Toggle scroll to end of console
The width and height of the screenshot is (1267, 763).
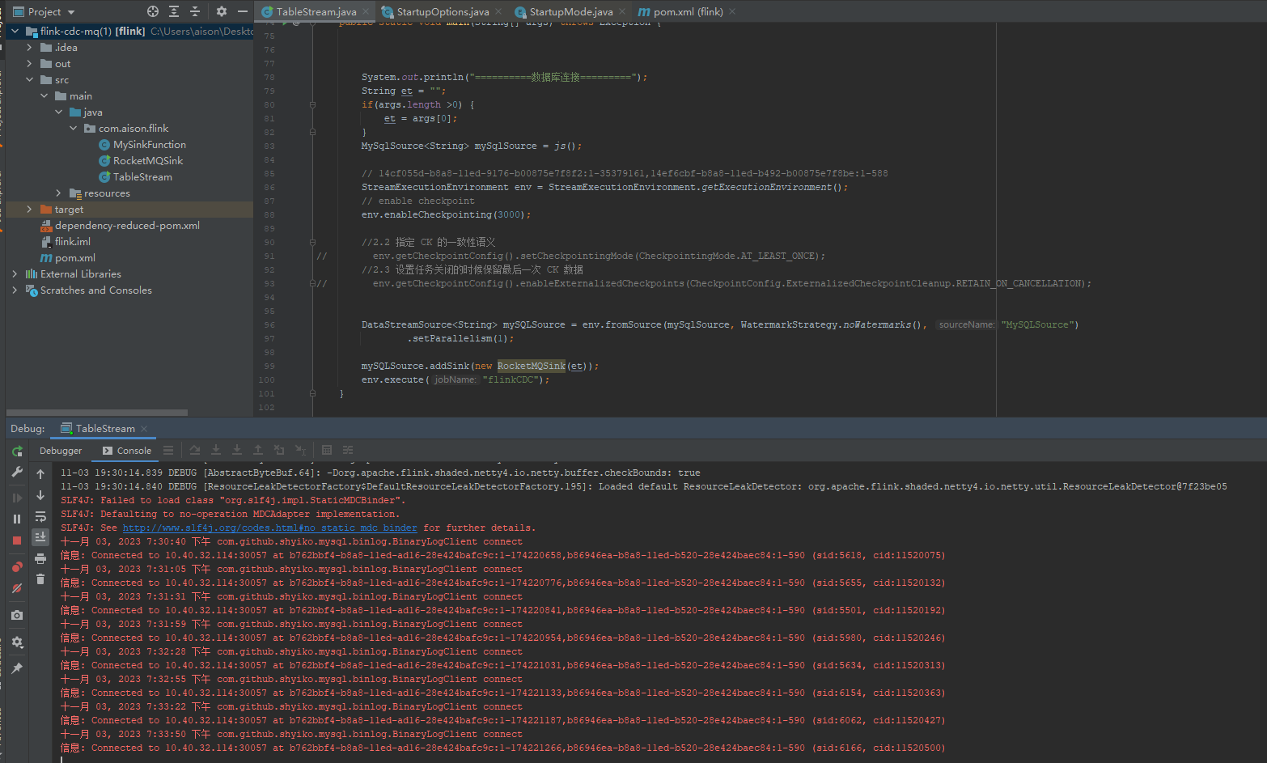click(x=40, y=537)
